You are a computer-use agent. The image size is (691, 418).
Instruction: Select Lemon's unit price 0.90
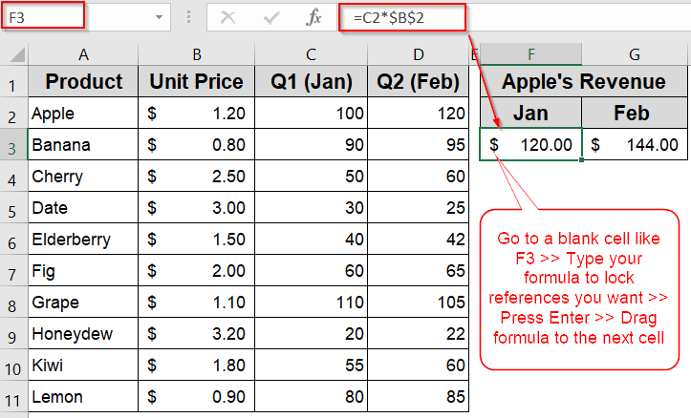point(197,397)
